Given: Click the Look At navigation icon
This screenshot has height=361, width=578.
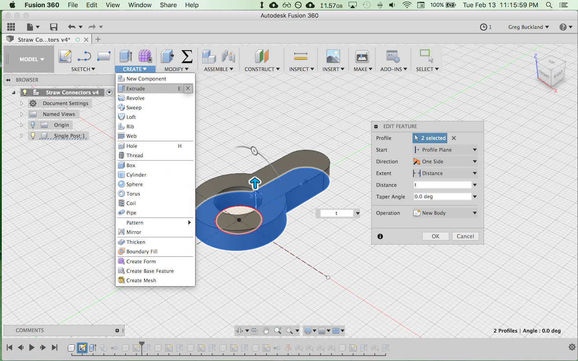Looking at the screenshot, I should (254, 331).
